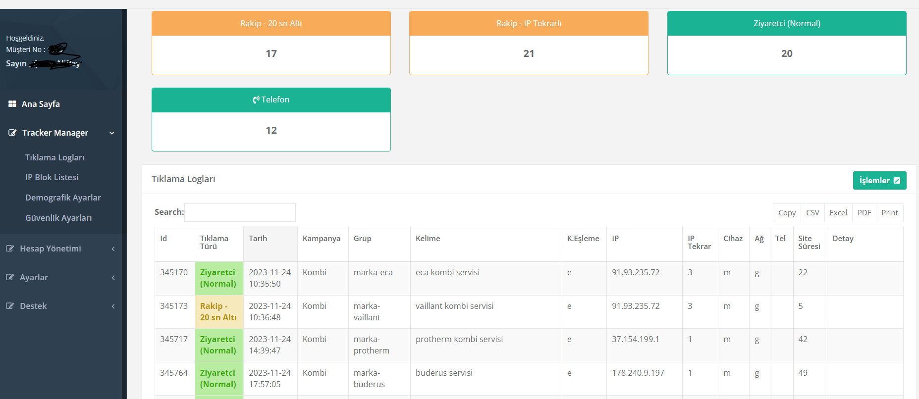Image resolution: width=919 pixels, height=399 pixels.
Task: Sort the table by Tarih column
Action: click(x=270, y=244)
